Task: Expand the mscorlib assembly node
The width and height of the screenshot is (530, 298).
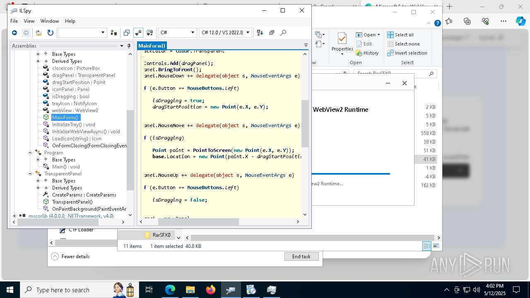Action: point(14,216)
